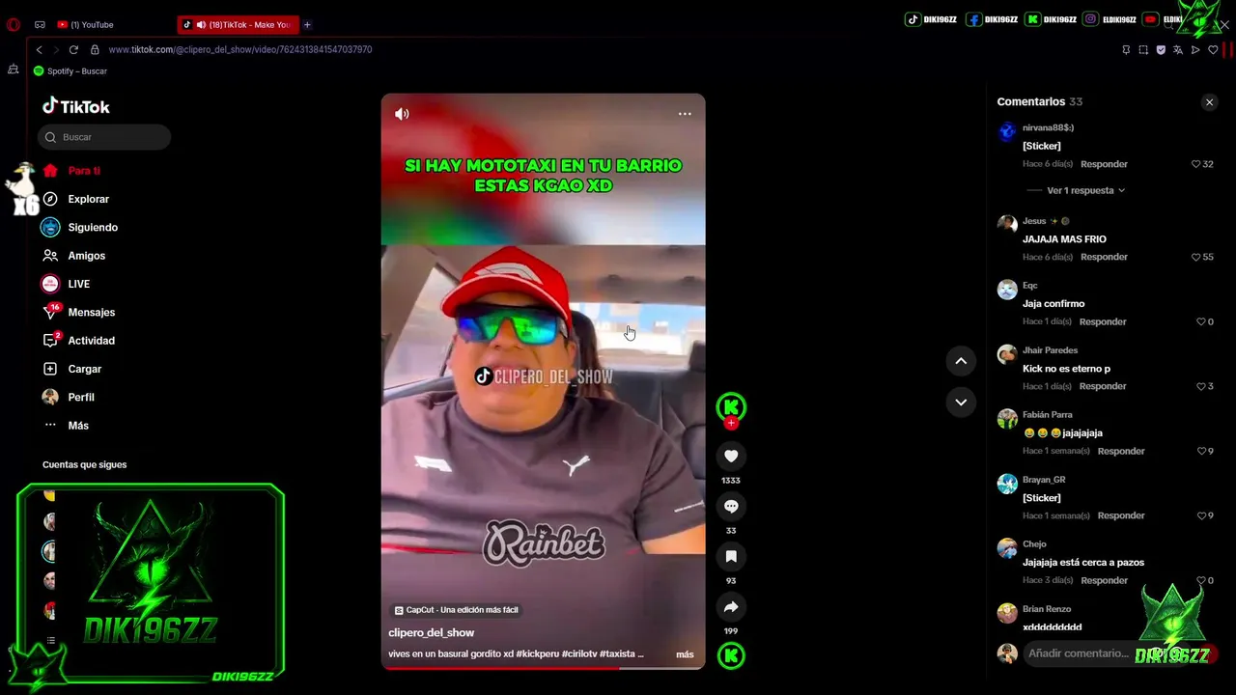Click the browser screenshot toolbar icon

click(1143, 50)
